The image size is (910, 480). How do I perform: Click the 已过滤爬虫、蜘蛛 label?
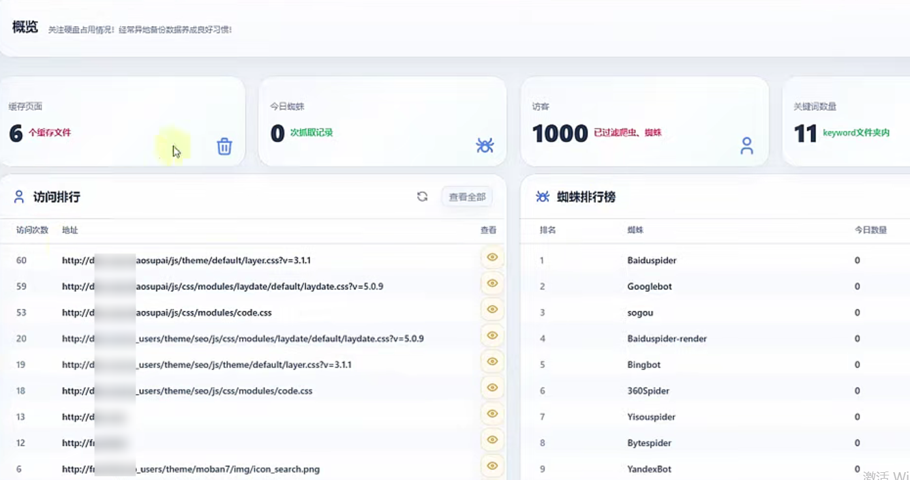[628, 132]
